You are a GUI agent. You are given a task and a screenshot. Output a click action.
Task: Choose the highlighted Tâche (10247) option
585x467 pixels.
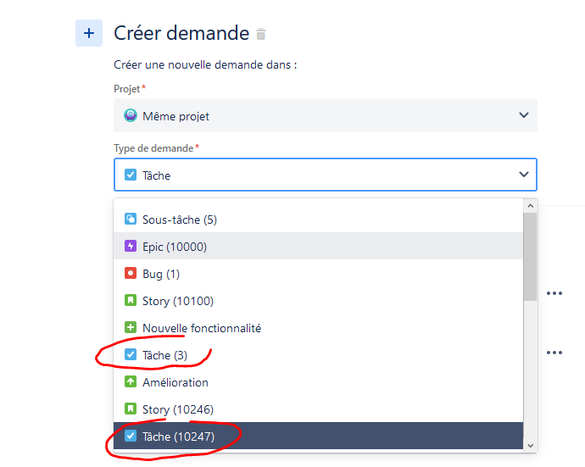[x=318, y=436]
